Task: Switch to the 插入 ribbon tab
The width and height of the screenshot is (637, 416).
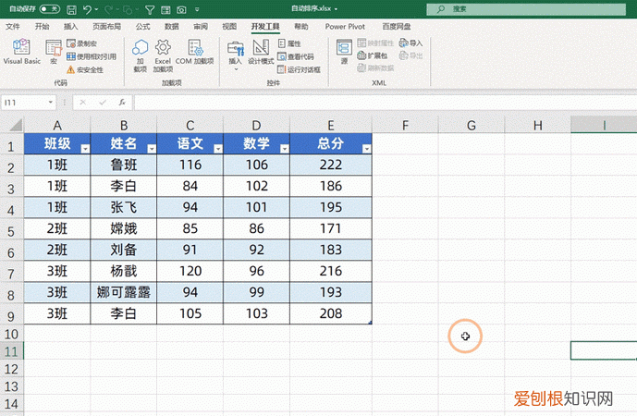Action: pos(70,27)
